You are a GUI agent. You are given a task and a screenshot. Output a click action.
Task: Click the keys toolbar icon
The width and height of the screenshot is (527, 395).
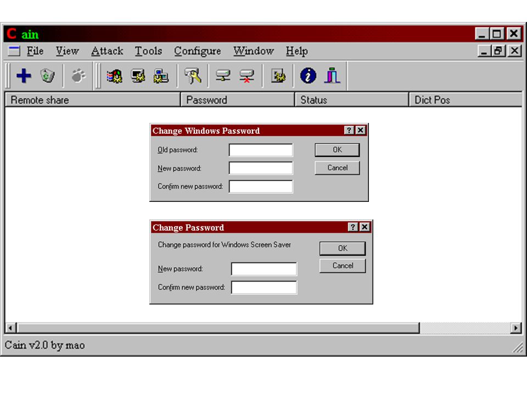[x=193, y=76]
